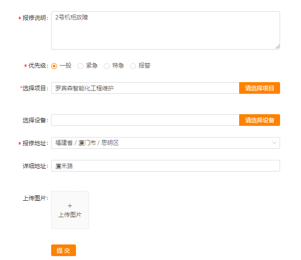Click the 请选择项目 button

[259, 88]
